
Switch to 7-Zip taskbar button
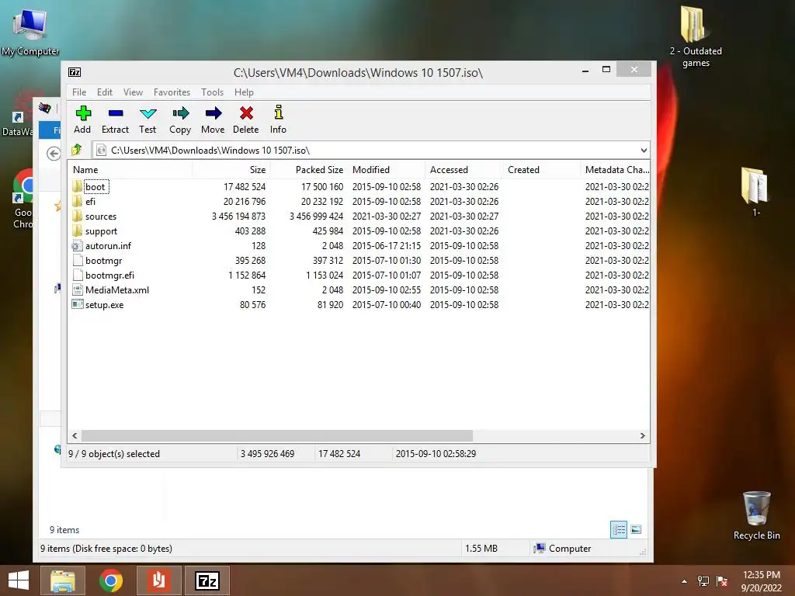pos(207,580)
